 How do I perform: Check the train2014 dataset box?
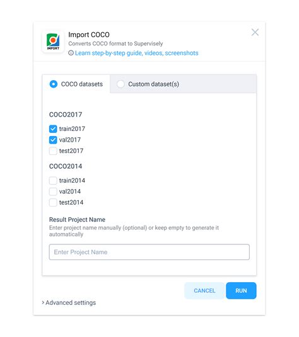[53, 181]
